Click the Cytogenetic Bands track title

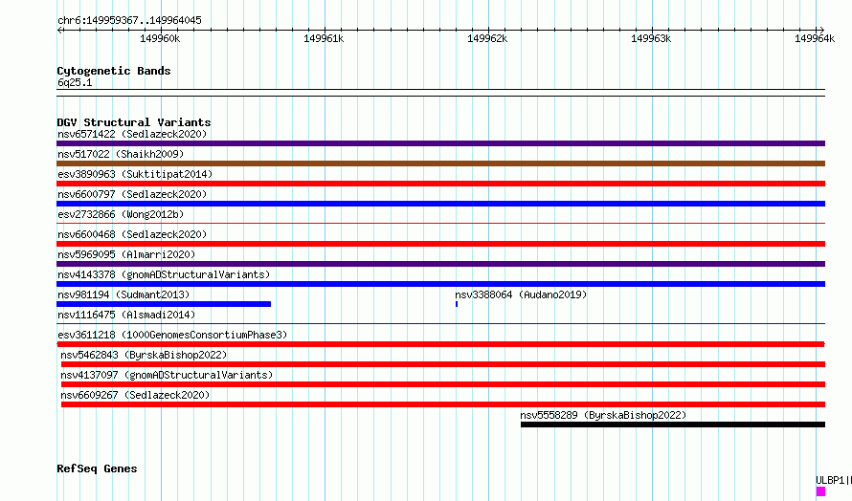point(114,71)
